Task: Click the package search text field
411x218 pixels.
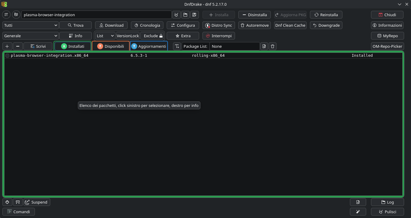Action: tap(96, 15)
